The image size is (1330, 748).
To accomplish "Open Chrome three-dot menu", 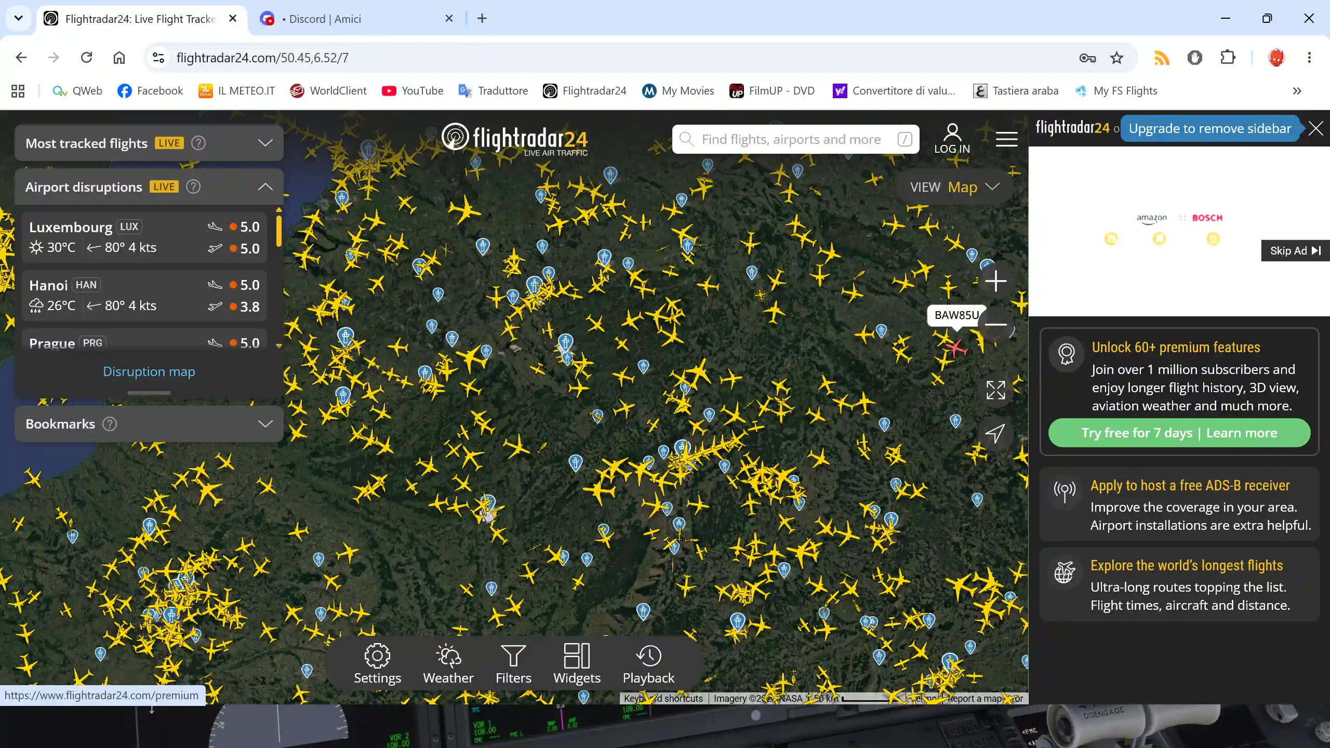I will [1309, 58].
